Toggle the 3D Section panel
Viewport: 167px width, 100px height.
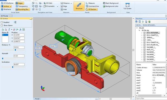click(x=91, y=9)
